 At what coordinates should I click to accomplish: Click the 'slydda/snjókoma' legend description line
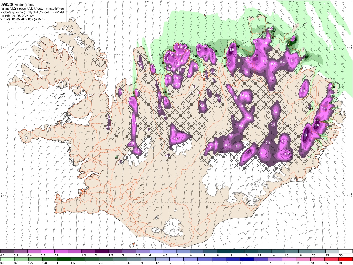click(x=33, y=12)
